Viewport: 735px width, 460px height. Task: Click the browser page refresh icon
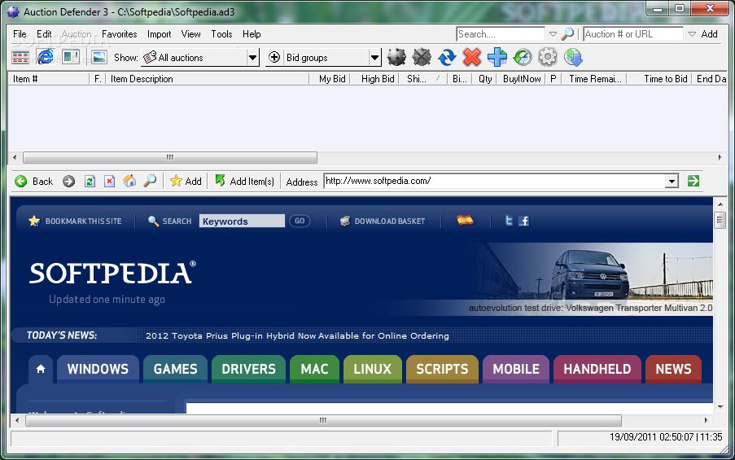point(90,182)
